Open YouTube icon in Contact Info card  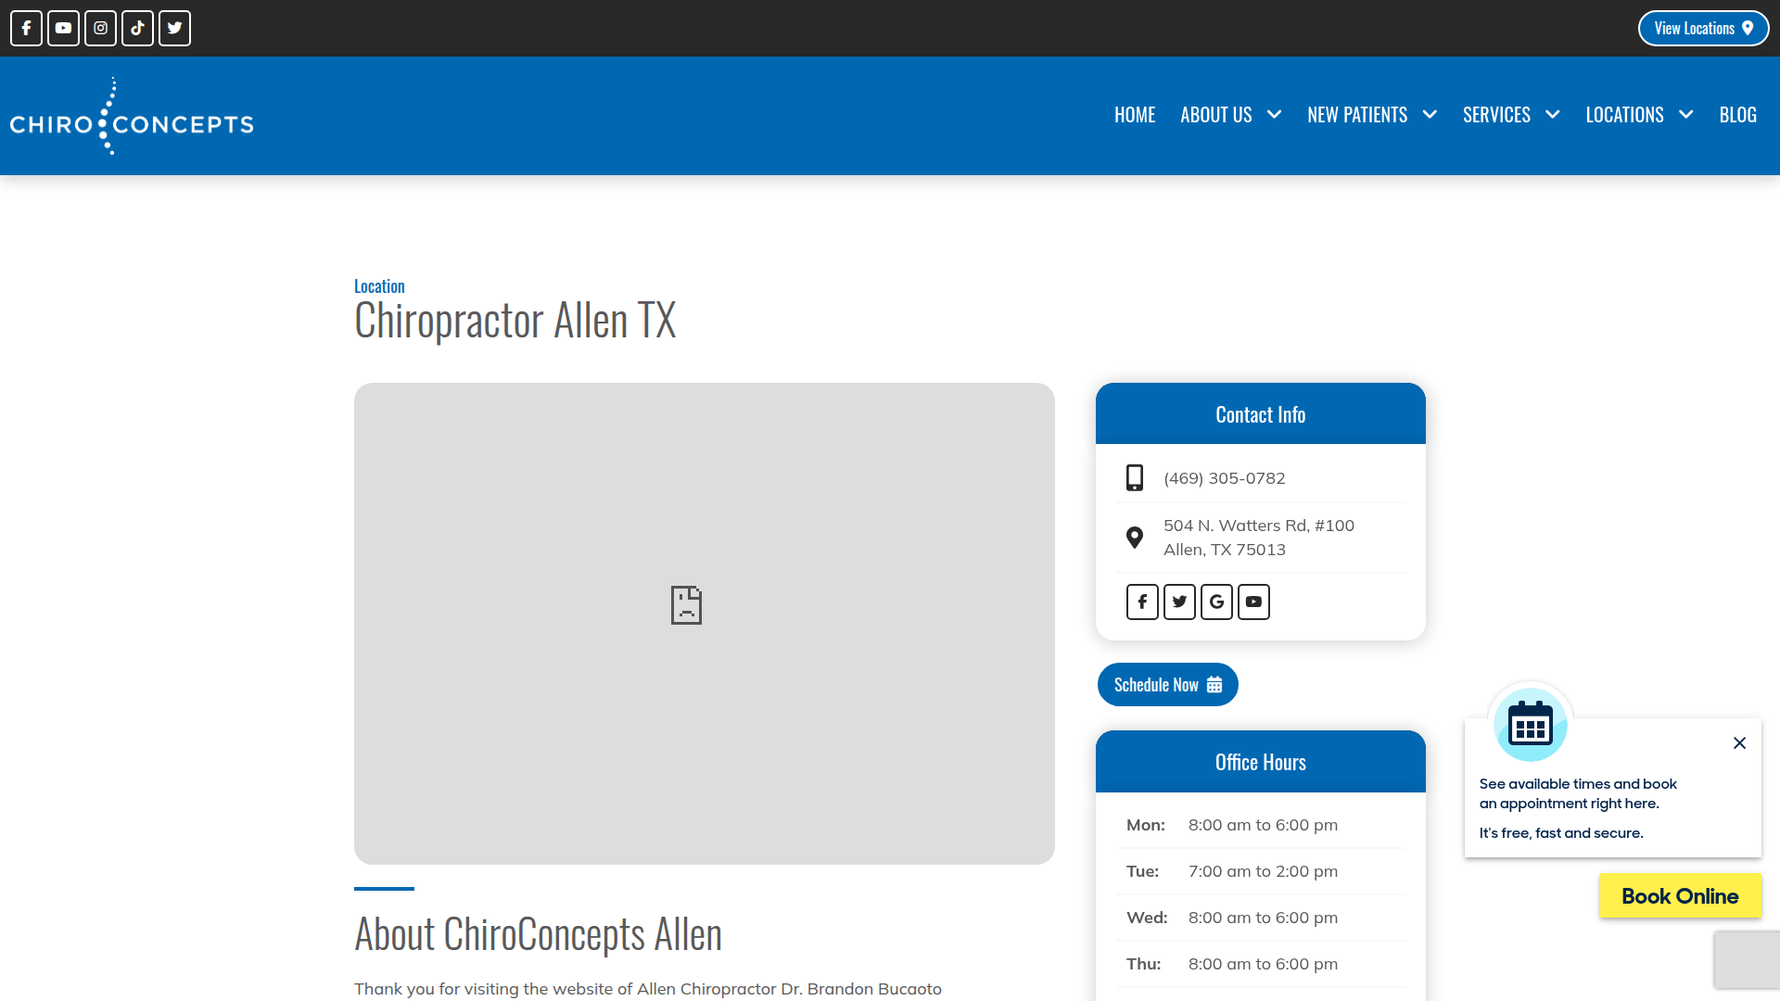click(1253, 602)
